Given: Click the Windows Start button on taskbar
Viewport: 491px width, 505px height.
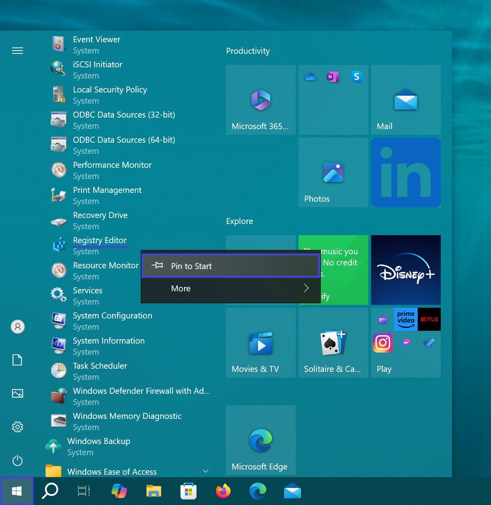Looking at the screenshot, I should 17,491.
